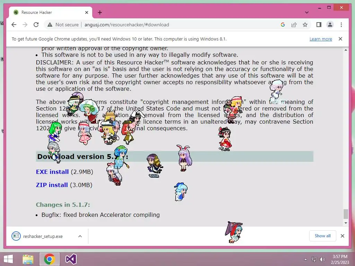This screenshot has height=266, width=355.
Task: Open the tab search chevron
Action: point(307,12)
